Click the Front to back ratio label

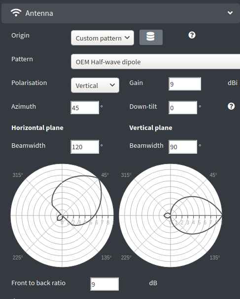(x=38, y=283)
